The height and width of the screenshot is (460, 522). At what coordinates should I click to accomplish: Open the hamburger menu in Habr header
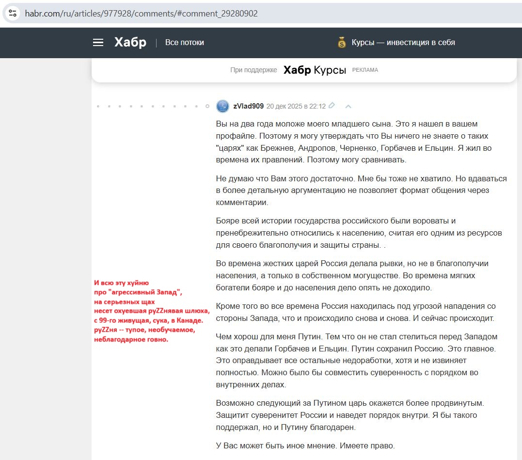click(98, 43)
